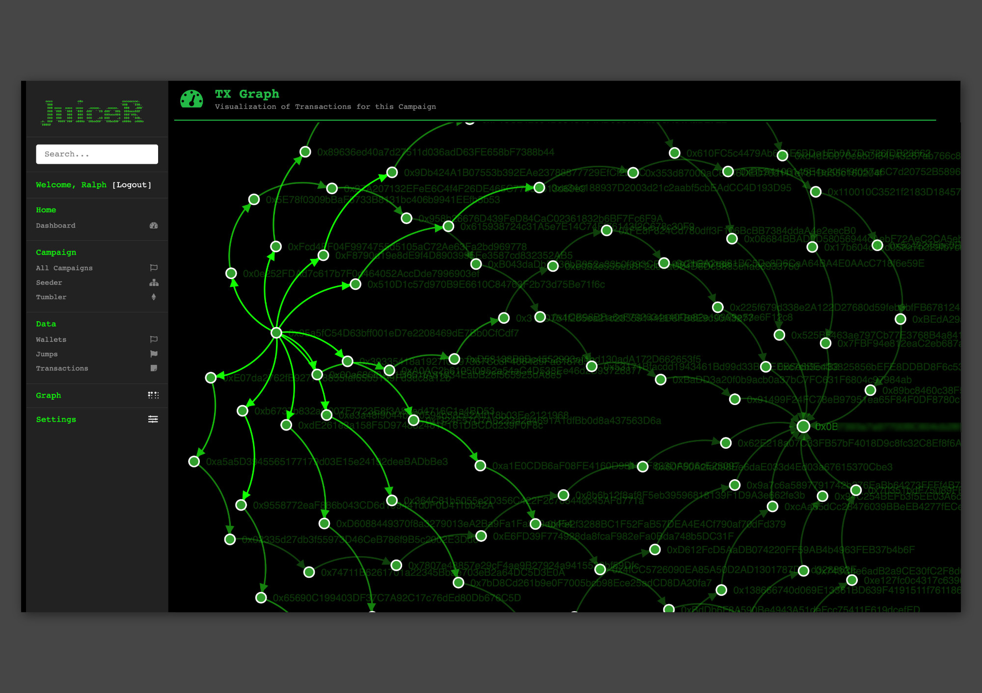Click the Graph dots grid icon
The height and width of the screenshot is (693, 982).
tap(153, 395)
